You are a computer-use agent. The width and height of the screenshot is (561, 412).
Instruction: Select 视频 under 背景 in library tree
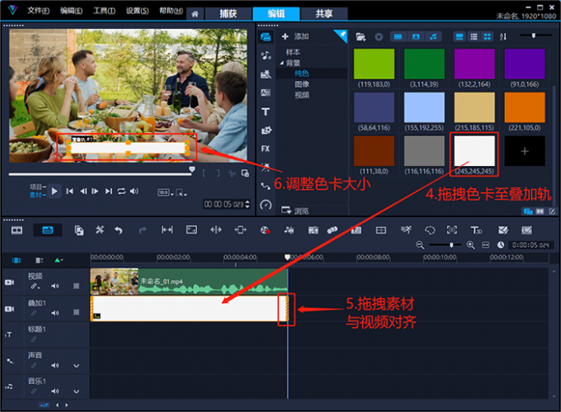click(x=302, y=95)
